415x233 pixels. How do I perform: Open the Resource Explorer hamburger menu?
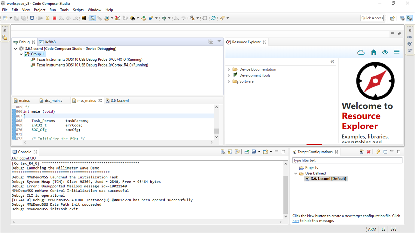click(x=397, y=52)
